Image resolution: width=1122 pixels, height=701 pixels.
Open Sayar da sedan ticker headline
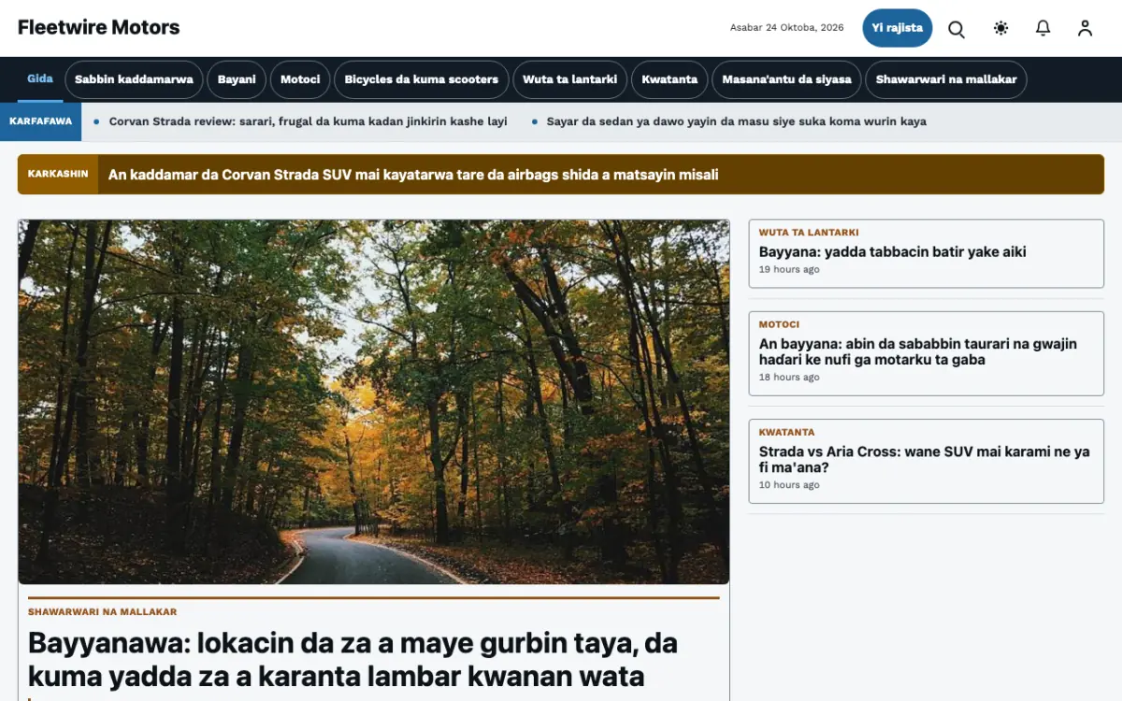pos(736,122)
